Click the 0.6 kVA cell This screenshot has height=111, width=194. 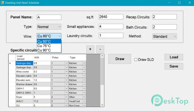42,84
